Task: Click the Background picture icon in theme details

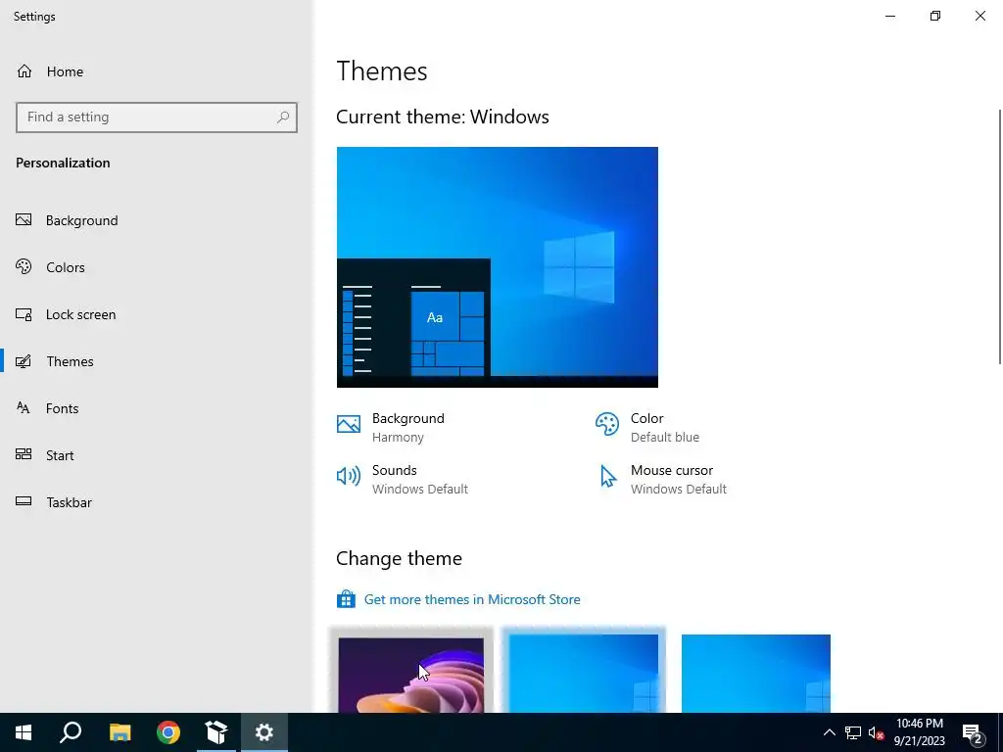Action: pyautogui.click(x=349, y=424)
